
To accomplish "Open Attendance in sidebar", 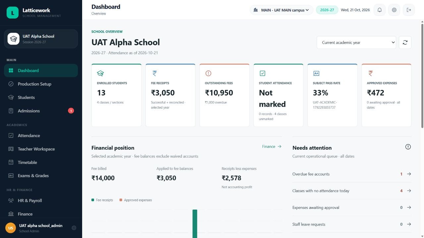I will click(41, 136).
